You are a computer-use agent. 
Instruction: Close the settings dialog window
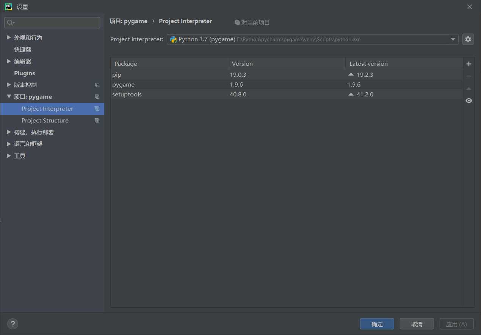470,7
